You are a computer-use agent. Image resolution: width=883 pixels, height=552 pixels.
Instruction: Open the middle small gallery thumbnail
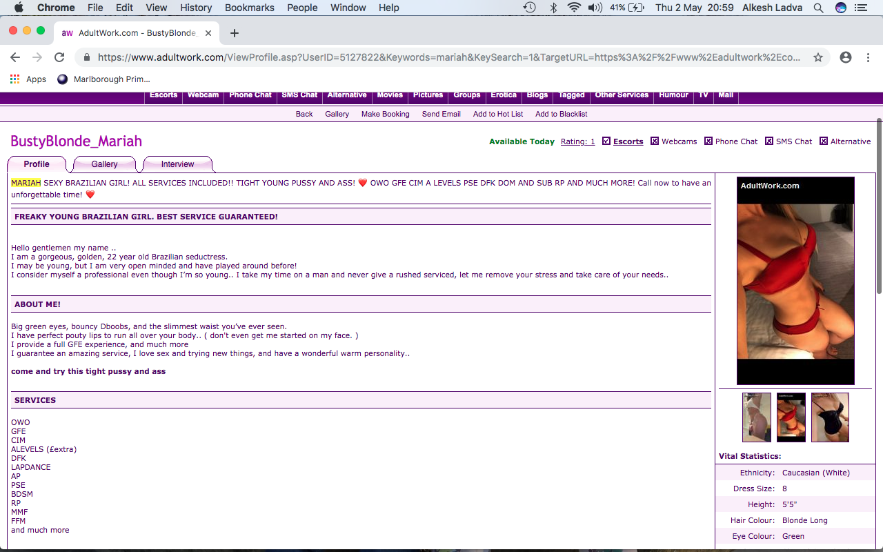point(791,417)
